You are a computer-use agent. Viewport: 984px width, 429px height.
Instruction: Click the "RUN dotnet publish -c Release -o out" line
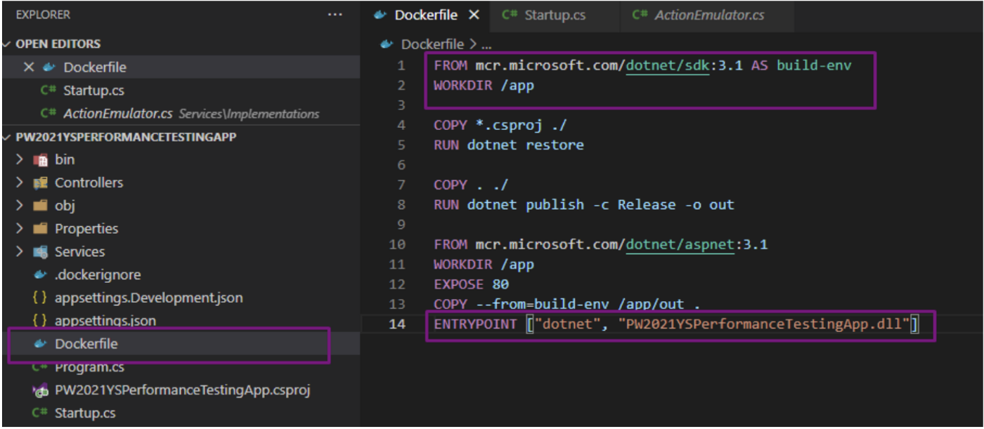pos(584,205)
